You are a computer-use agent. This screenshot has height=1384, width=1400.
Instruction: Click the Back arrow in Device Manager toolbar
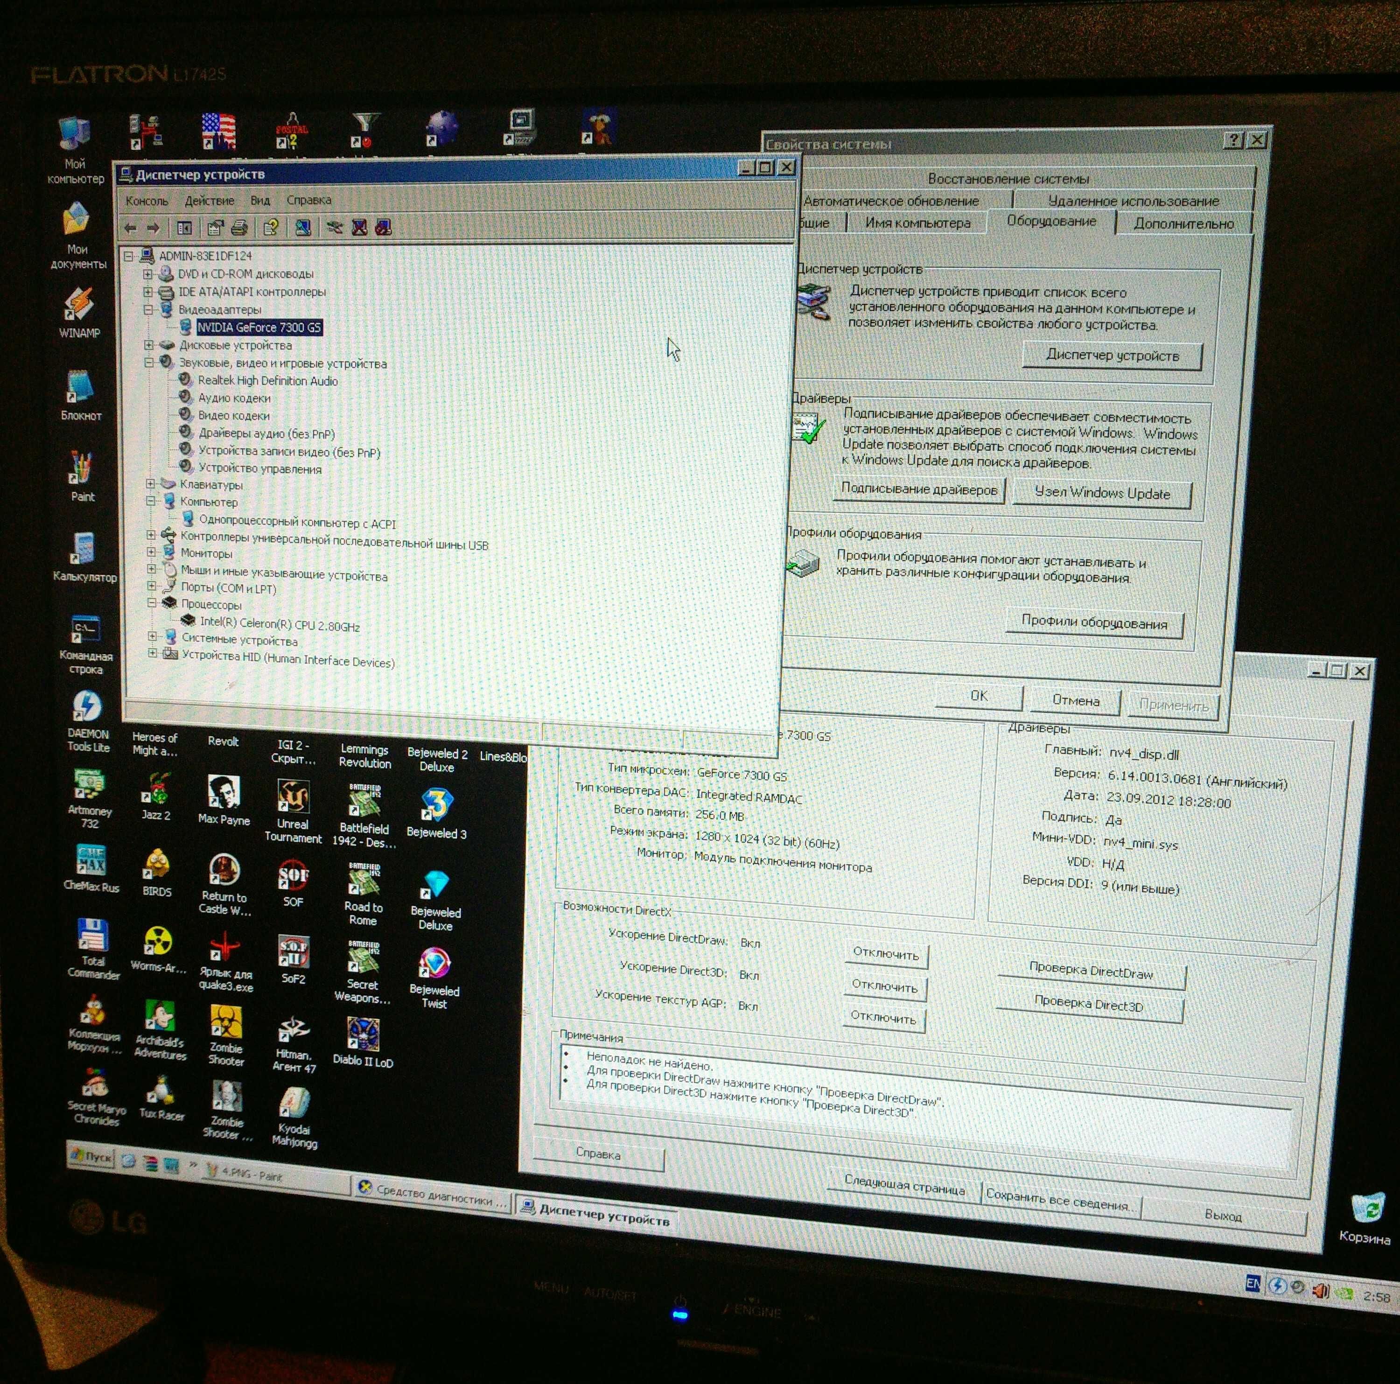point(131,228)
